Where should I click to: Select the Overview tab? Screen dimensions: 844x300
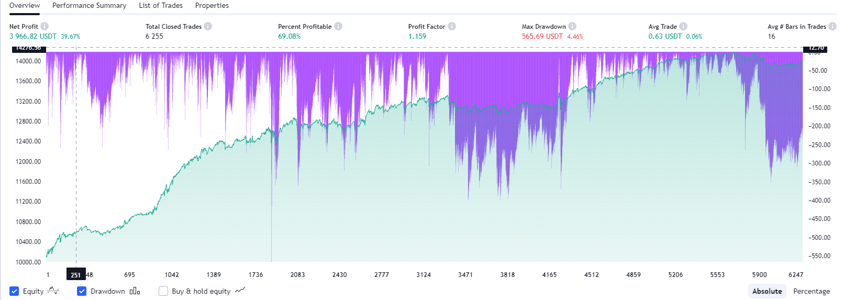(25, 6)
